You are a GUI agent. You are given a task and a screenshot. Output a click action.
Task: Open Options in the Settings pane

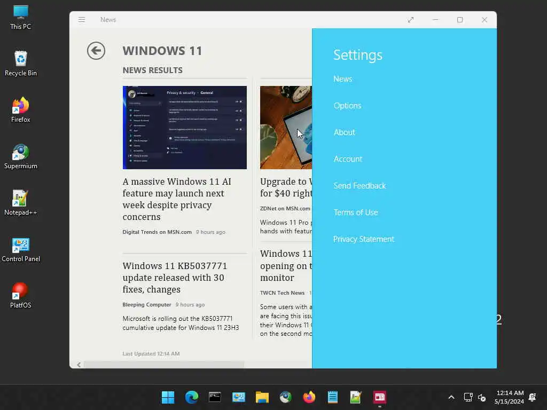347,106
